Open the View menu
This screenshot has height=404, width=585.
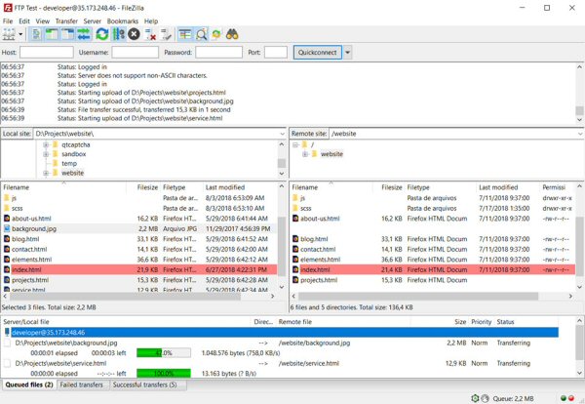point(43,21)
